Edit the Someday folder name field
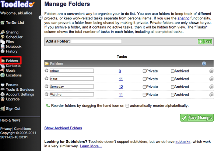Viewport: 221px width, 151px height. [71, 86]
